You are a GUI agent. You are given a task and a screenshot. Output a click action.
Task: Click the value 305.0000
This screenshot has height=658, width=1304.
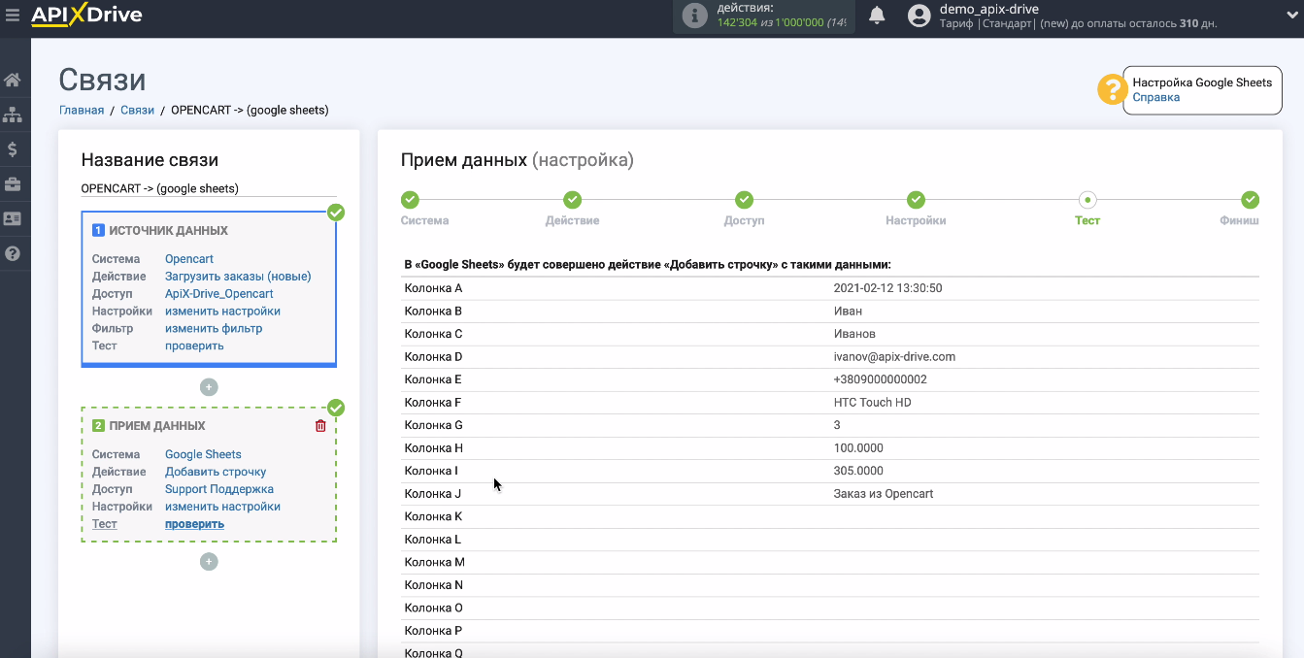point(858,471)
